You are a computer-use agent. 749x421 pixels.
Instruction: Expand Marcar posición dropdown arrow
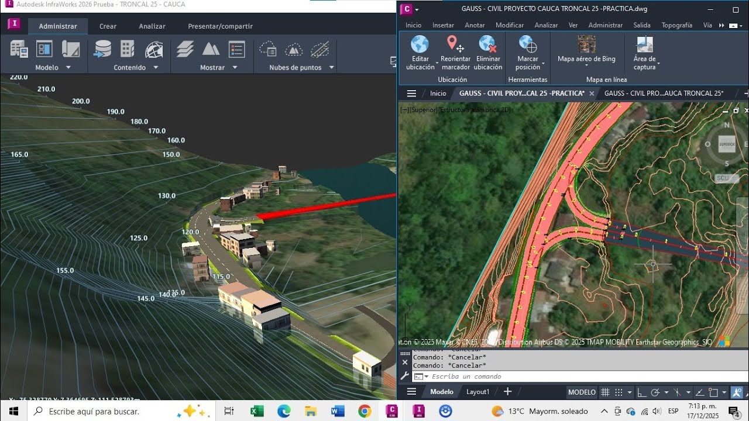point(543,63)
